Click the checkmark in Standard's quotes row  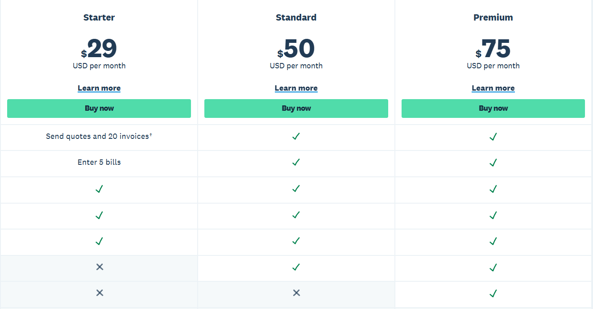[296, 137]
